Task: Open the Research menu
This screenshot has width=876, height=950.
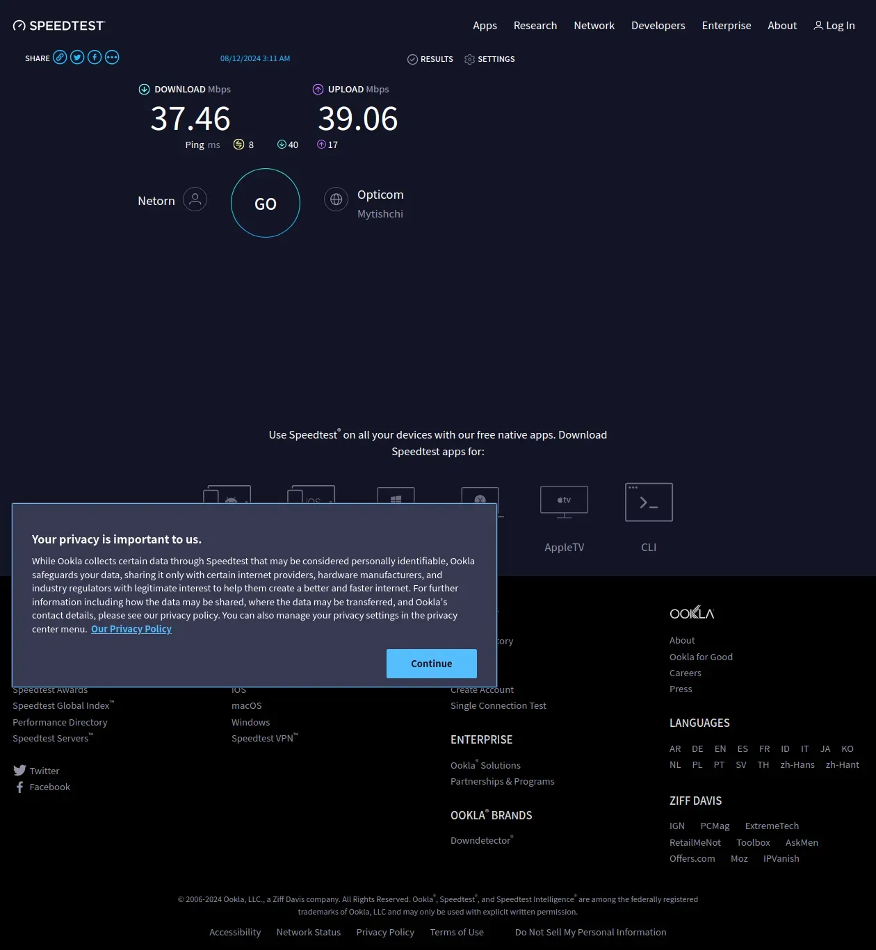Action: (535, 26)
